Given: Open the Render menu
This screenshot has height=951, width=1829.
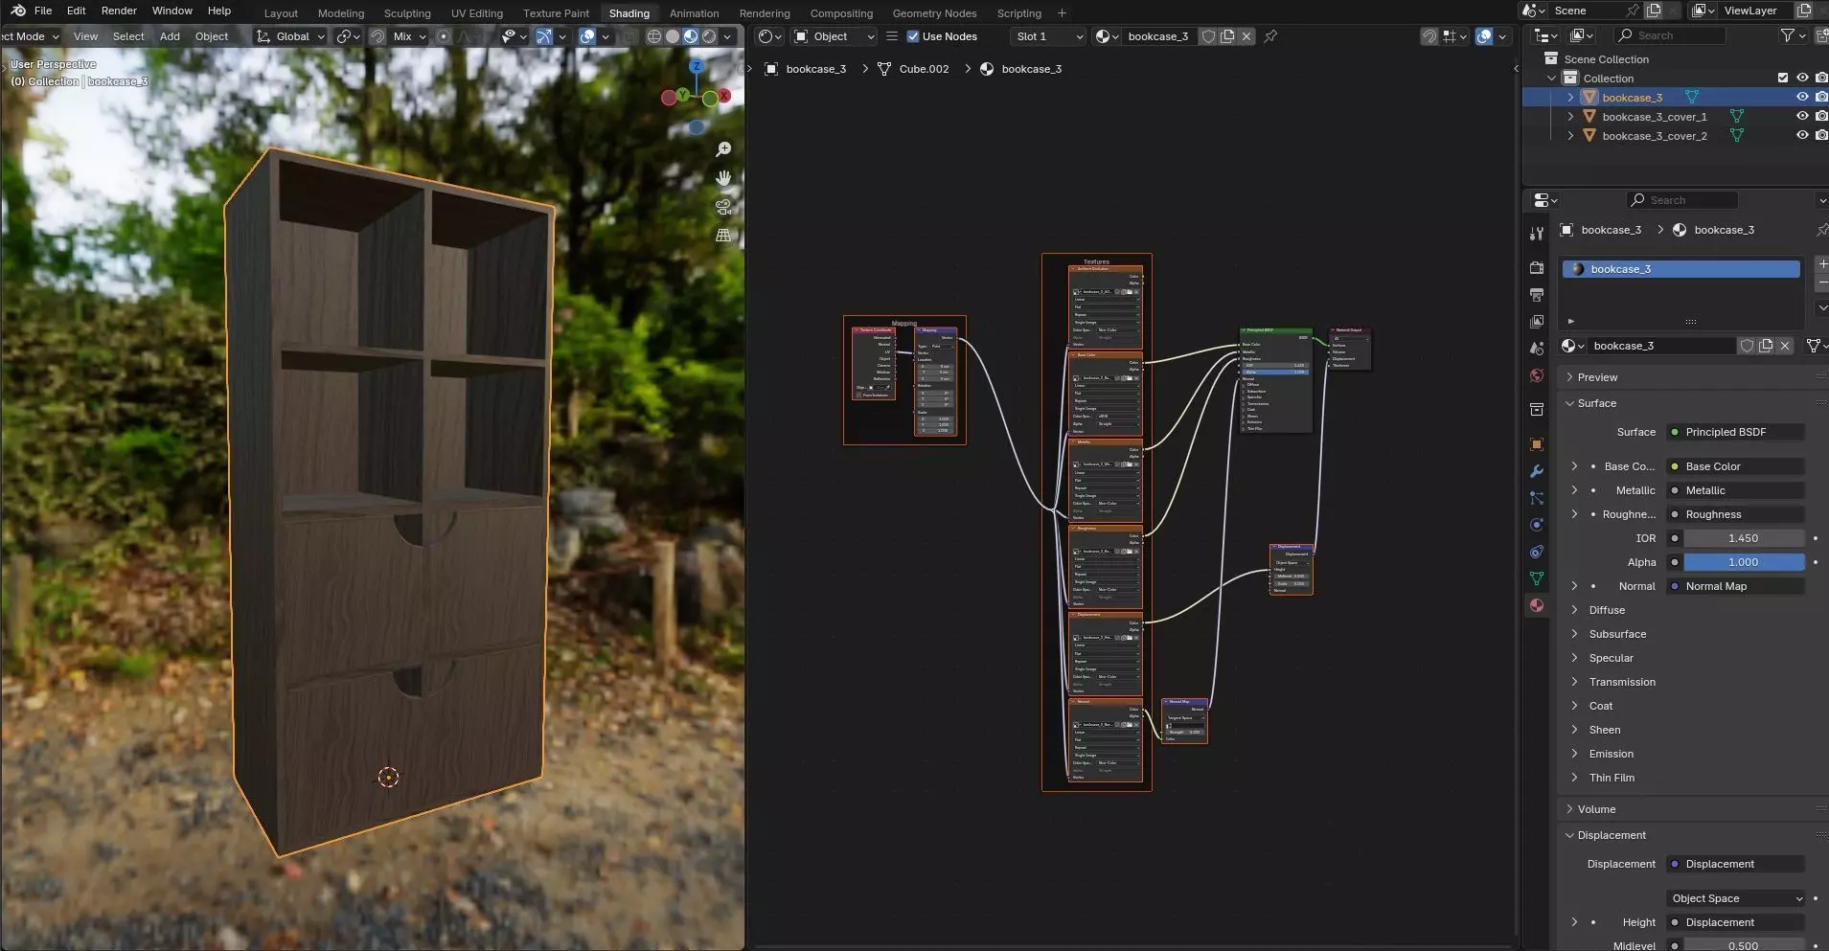Looking at the screenshot, I should pos(119,11).
